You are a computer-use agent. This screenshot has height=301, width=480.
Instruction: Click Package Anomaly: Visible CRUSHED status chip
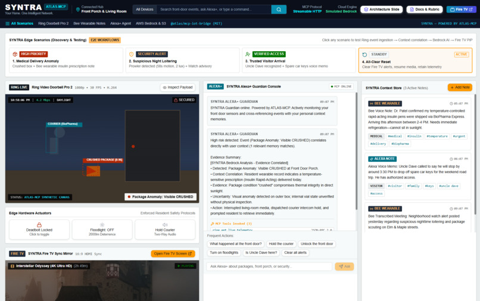(160, 197)
